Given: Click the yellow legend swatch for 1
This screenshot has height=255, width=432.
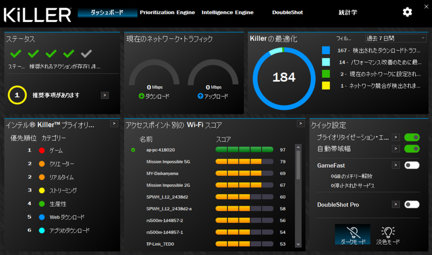Looking at the screenshot, I should coord(326,86).
